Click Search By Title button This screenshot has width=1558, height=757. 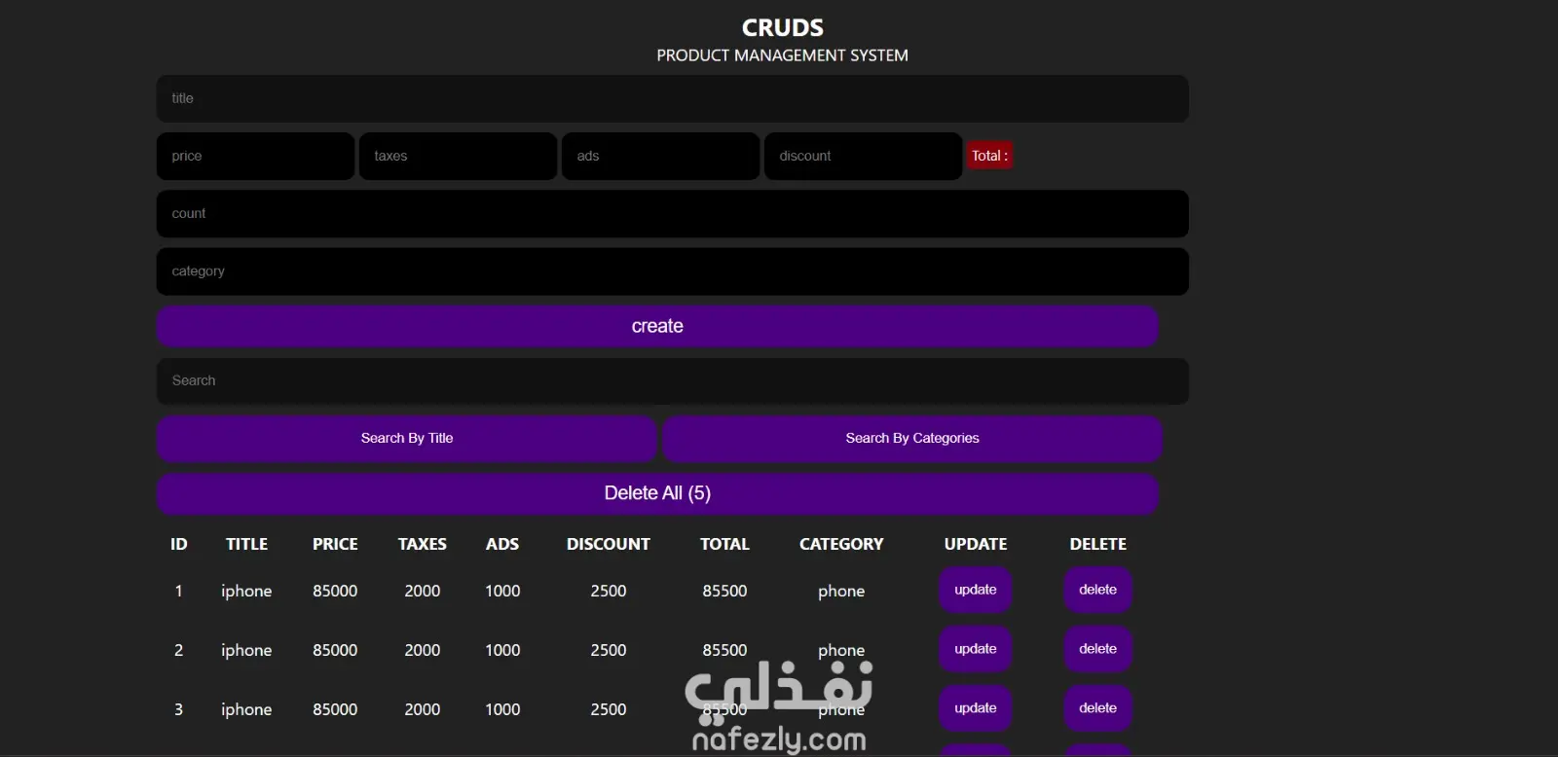407,438
